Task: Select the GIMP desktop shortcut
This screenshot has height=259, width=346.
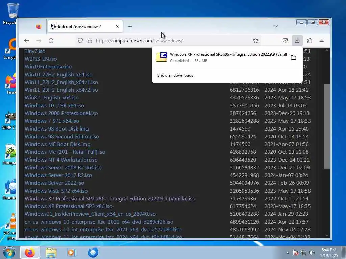Action: (9, 121)
